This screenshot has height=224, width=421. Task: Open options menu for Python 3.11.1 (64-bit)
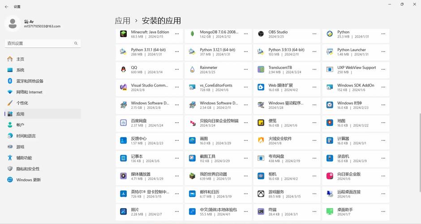click(x=177, y=52)
